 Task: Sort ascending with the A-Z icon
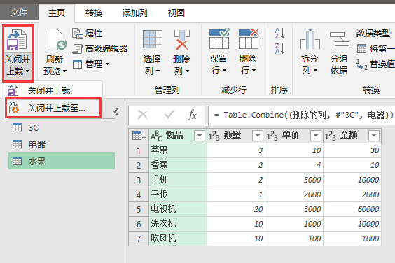[x=280, y=34]
